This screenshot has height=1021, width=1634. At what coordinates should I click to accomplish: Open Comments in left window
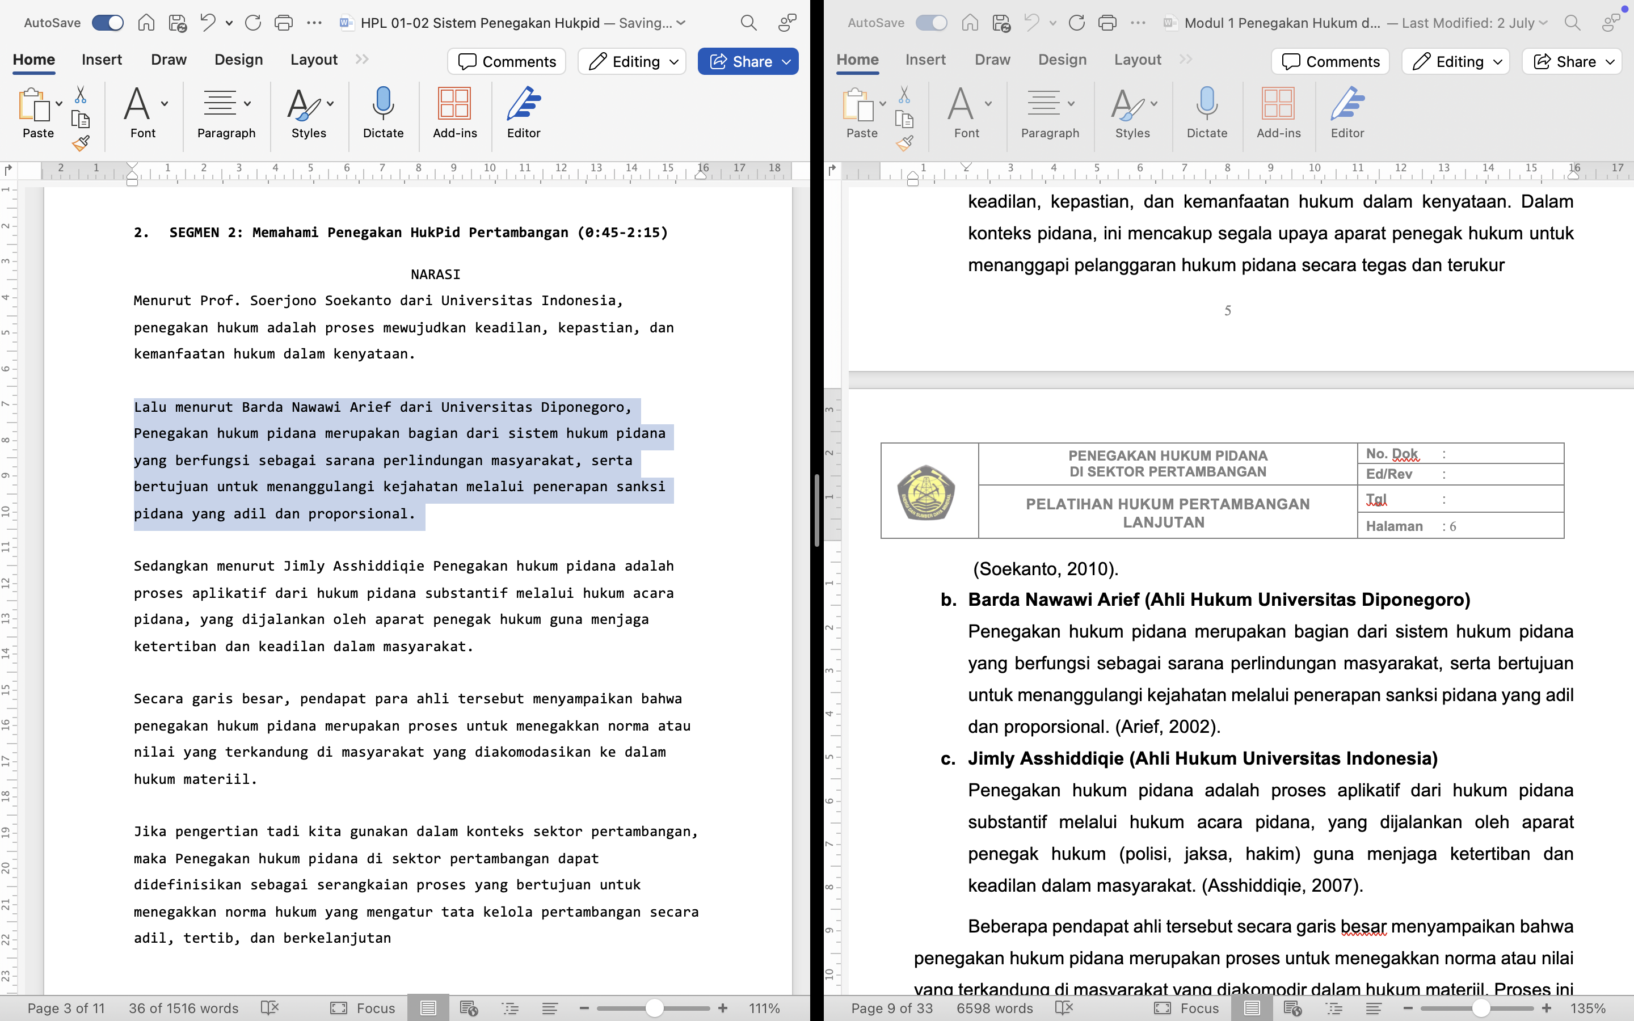[507, 61]
